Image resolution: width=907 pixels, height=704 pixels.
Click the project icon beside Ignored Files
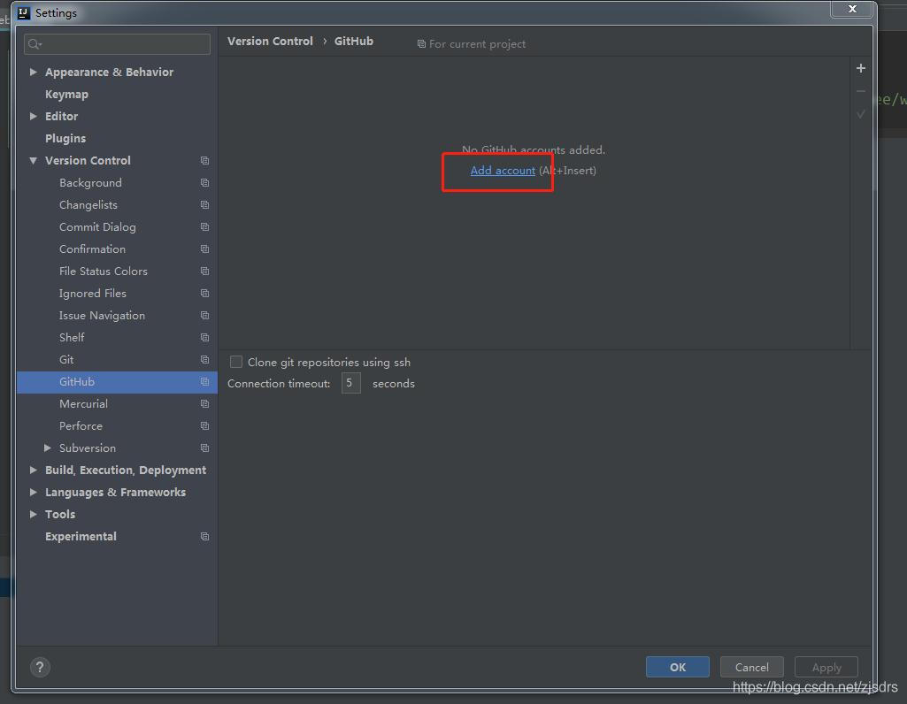point(204,293)
